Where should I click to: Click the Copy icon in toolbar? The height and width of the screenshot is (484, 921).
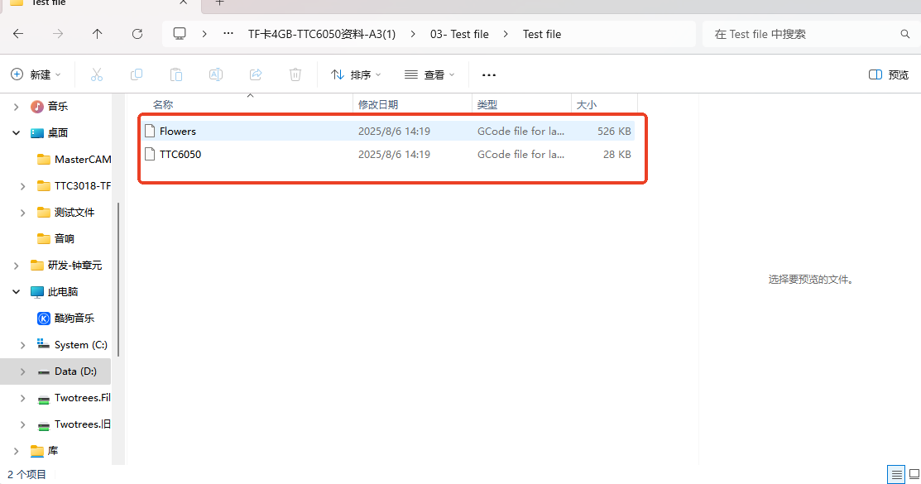pos(137,74)
